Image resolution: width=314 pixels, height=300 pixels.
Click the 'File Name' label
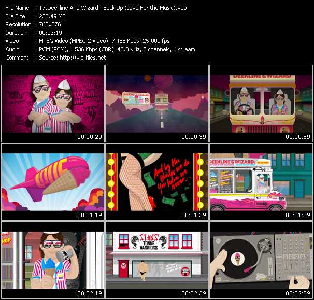click(17, 8)
